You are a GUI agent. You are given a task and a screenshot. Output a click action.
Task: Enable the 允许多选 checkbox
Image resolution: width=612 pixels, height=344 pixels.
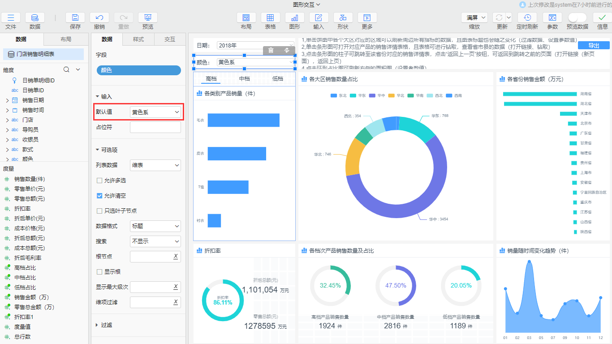point(99,181)
